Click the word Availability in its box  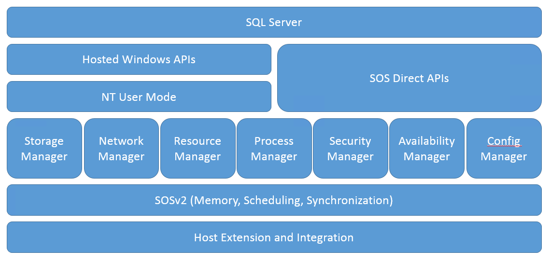click(426, 141)
